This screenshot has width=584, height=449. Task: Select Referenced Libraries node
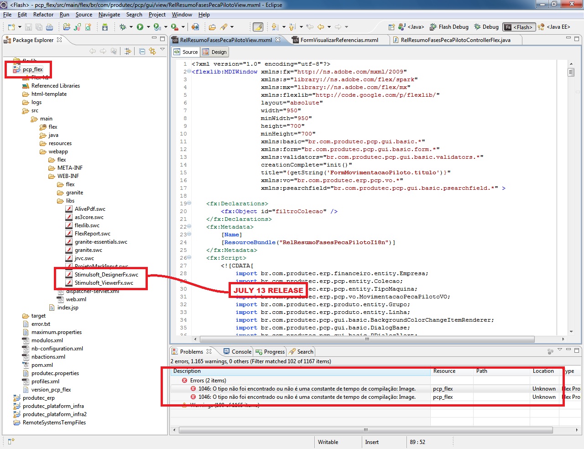[x=55, y=86]
